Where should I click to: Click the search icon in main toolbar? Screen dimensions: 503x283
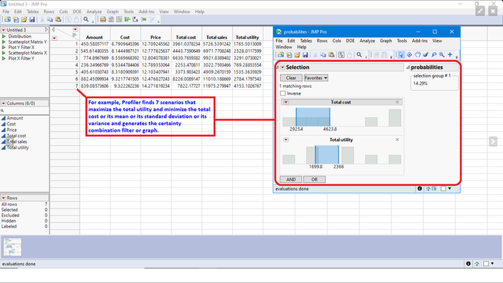coord(86,19)
